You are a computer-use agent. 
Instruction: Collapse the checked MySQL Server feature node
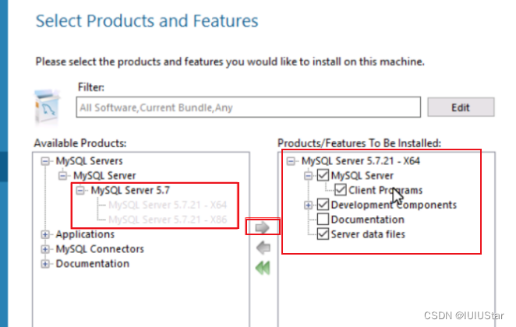[309, 175]
